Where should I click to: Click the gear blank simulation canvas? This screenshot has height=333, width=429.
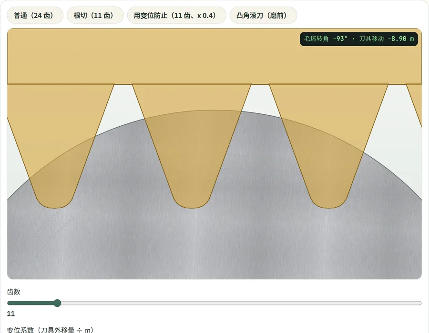[214, 154]
